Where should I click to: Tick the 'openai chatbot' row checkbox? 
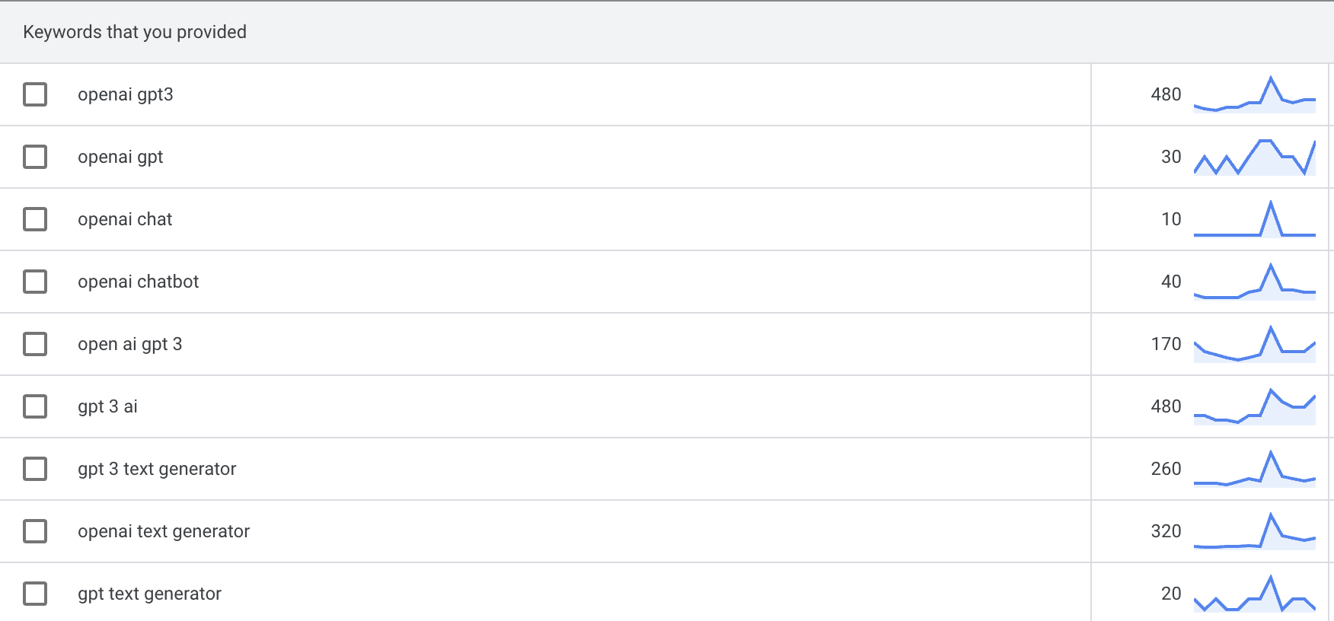coord(34,282)
